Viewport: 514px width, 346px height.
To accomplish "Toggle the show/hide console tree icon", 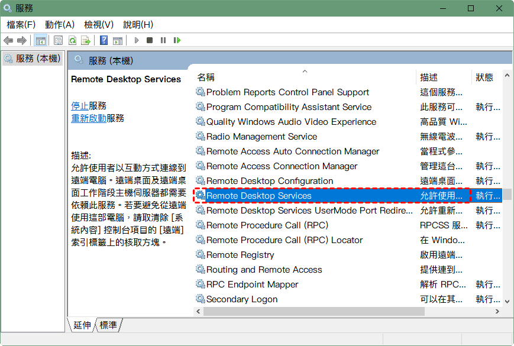I will 41,41.
